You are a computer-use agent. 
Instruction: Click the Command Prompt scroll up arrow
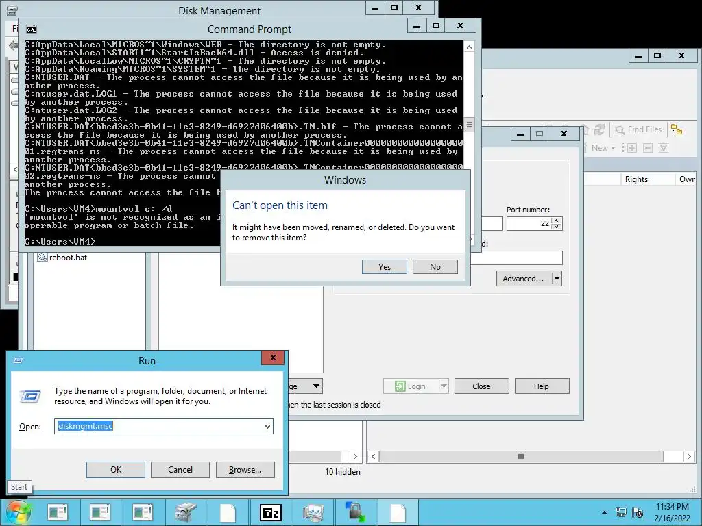pos(469,47)
